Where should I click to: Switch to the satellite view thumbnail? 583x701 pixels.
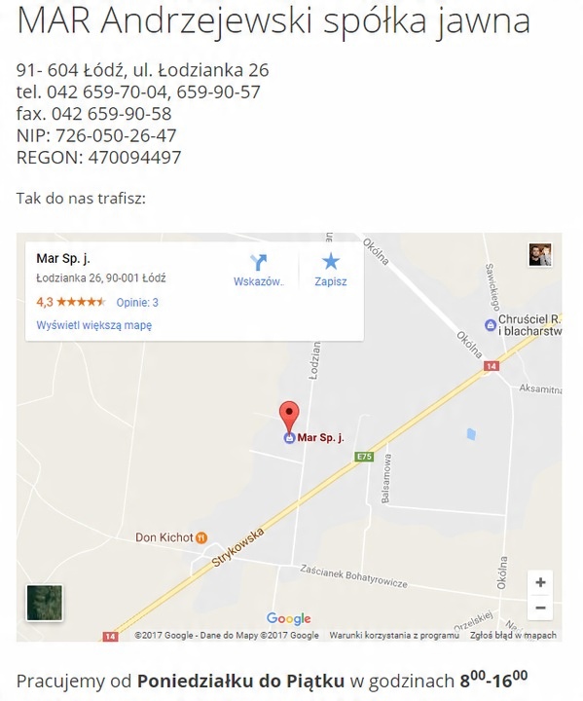(45, 603)
